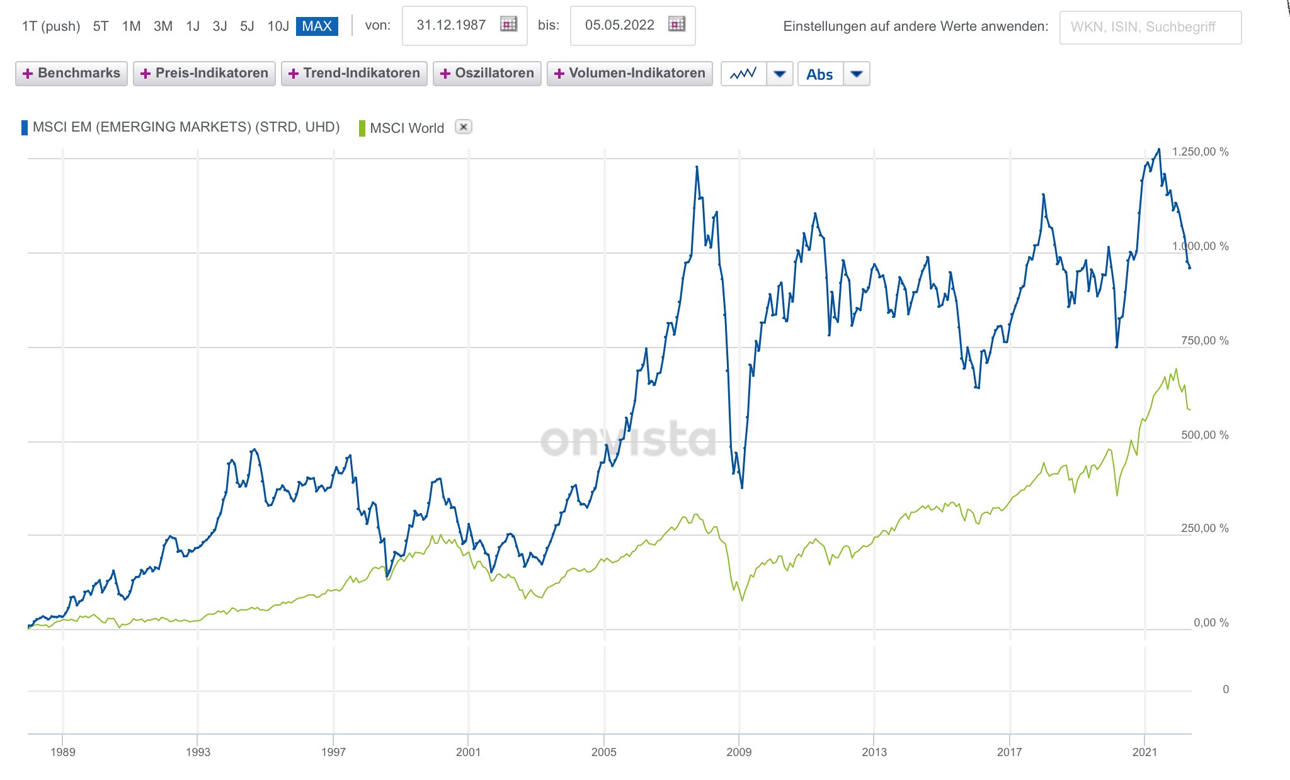The image size is (1290, 780).
Task: Open the Trend-Indikatoren menu
Action: pos(354,74)
